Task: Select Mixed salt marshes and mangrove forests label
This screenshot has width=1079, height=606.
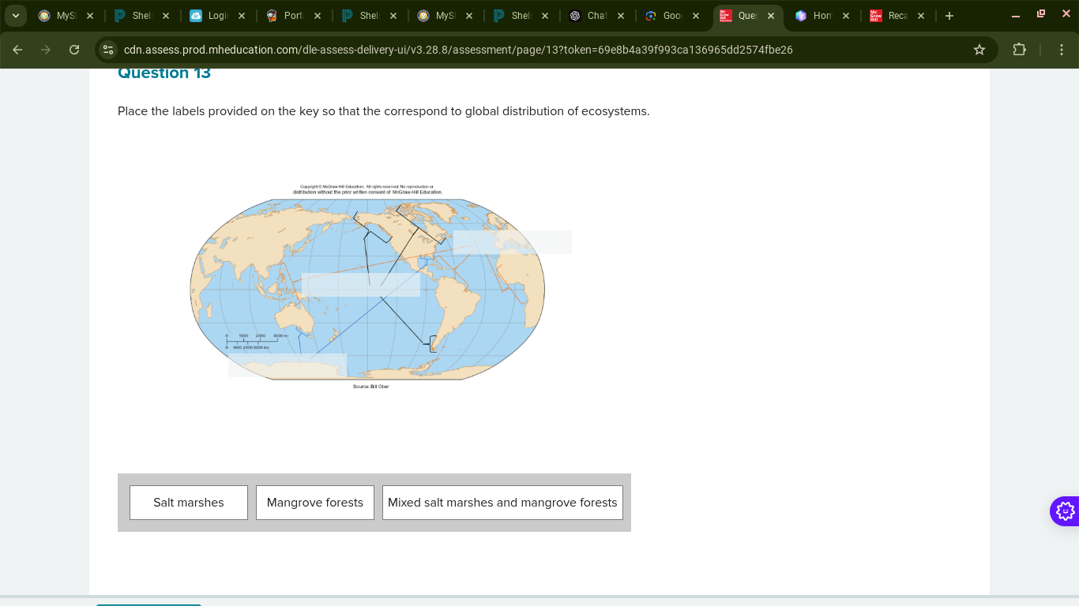Action: [x=502, y=503]
